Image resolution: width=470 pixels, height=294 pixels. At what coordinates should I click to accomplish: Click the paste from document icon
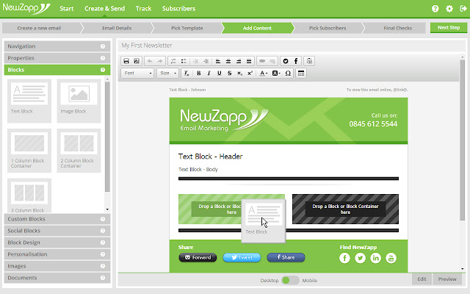[309, 61]
